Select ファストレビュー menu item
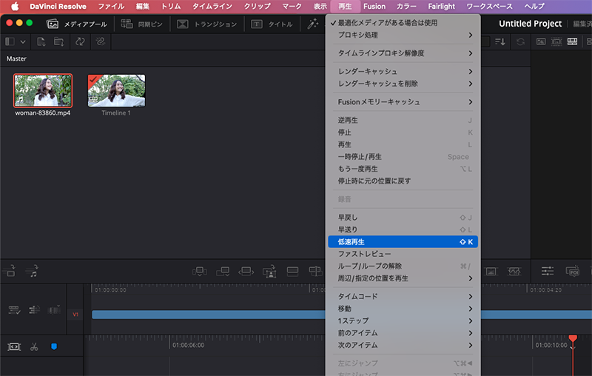The image size is (592, 376). [x=403, y=254]
